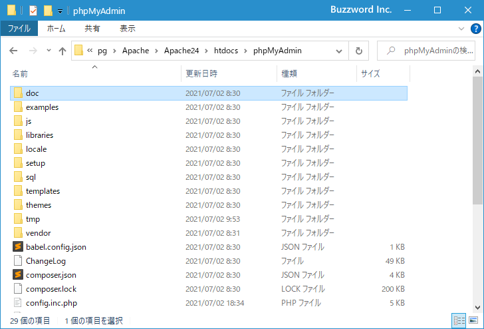The height and width of the screenshot is (329, 484).
Task: Select the sql folder icon
Action: click(x=18, y=177)
